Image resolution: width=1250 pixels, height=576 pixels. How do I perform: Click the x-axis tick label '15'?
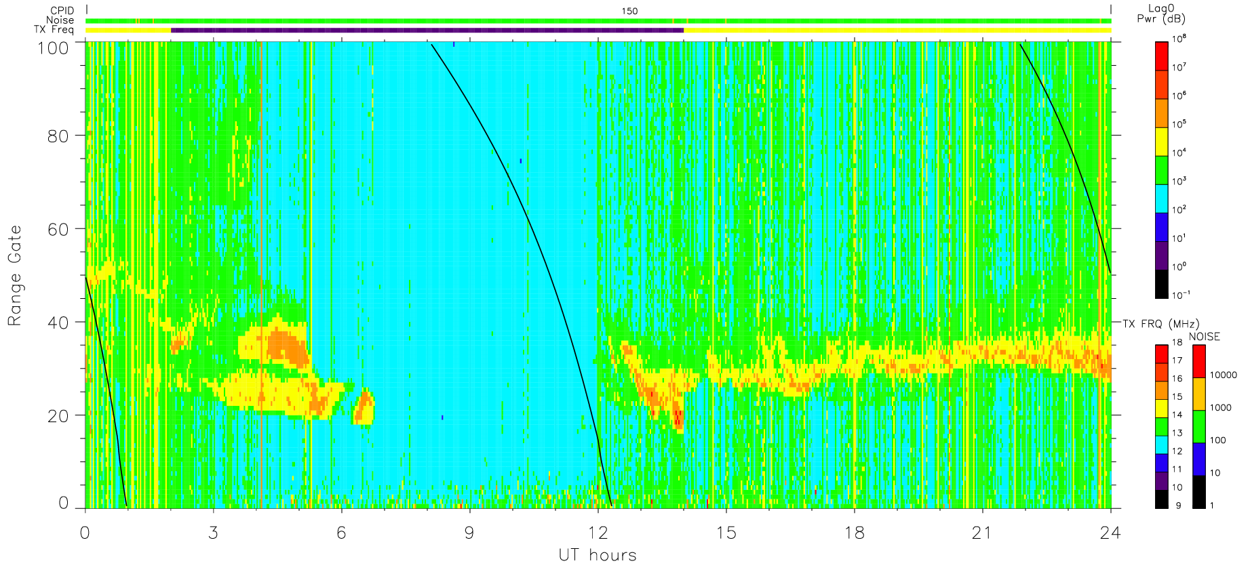(726, 533)
